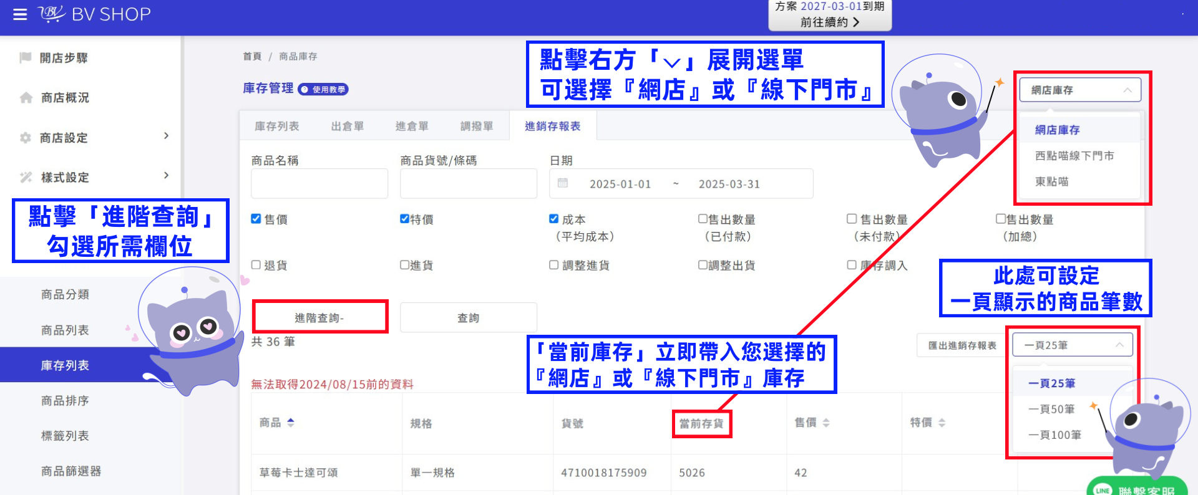
Task: Check the 調整出貨 checkbox
Action: pyautogui.click(x=703, y=265)
